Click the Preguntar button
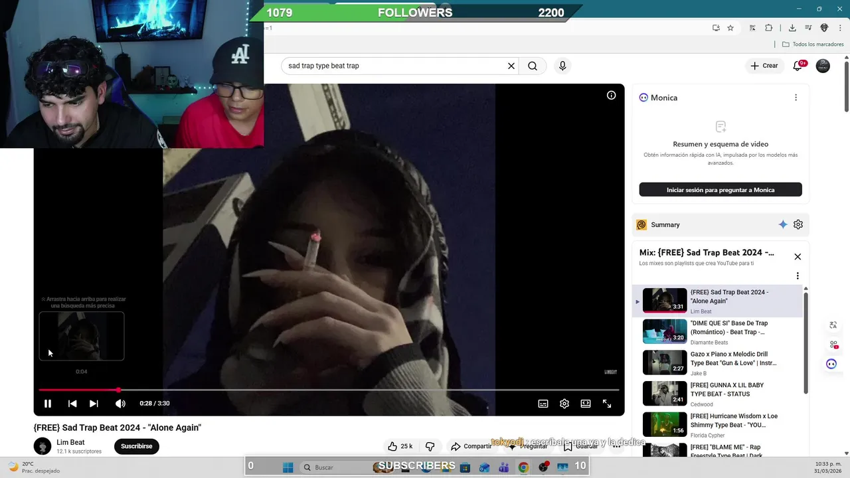 [x=528, y=446]
